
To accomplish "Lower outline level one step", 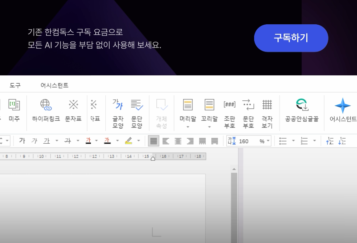I will coord(342,141).
